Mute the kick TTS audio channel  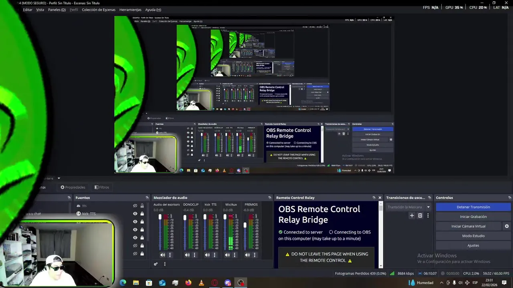(207, 255)
